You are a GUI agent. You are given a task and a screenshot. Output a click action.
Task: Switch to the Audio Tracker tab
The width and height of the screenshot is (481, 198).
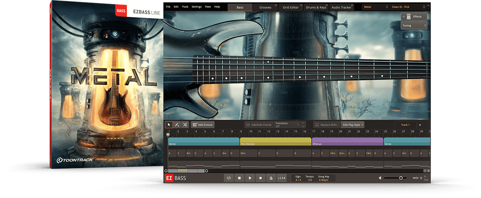point(342,7)
